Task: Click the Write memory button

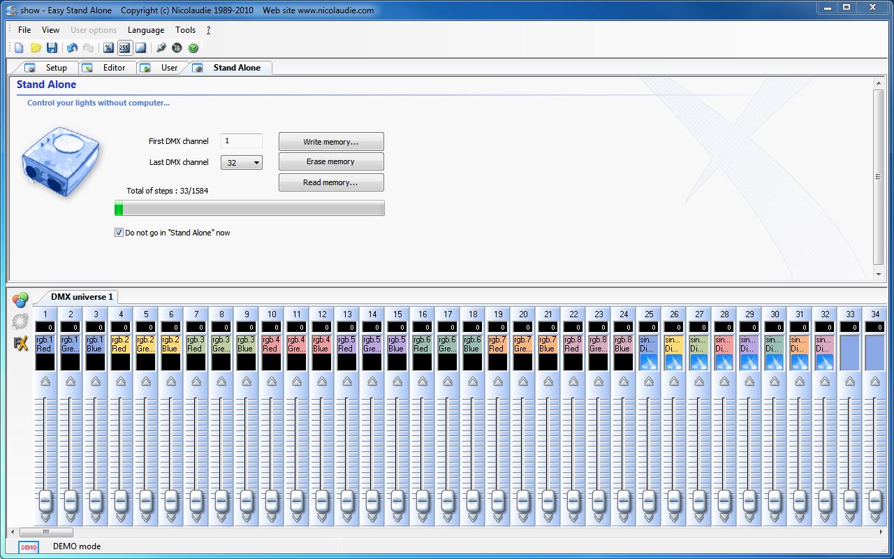Action: tap(331, 142)
